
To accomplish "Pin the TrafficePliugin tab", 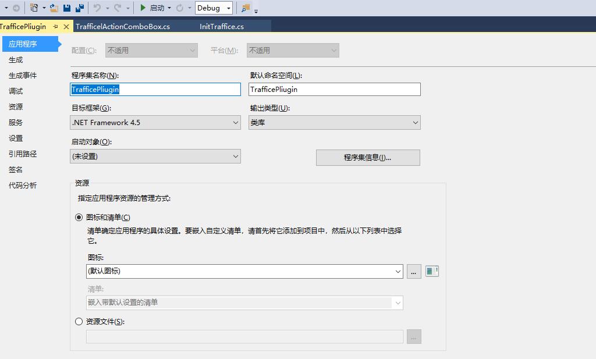I will pyautogui.click(x=55, y=27).
